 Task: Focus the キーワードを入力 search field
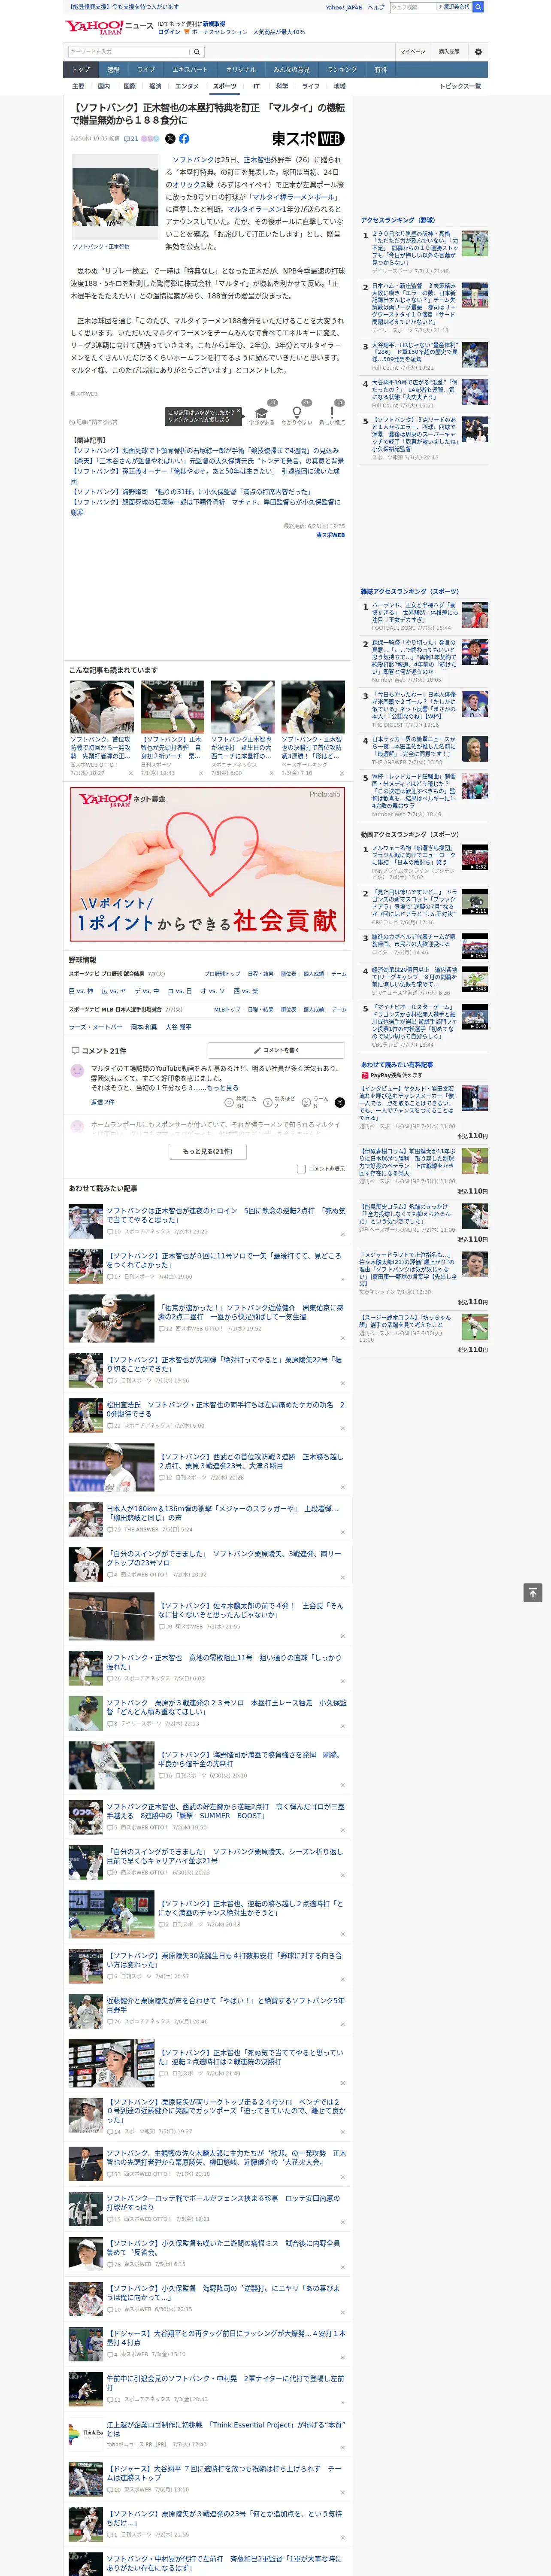130,52
